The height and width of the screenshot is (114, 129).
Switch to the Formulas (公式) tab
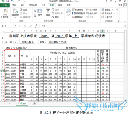pyautogui.click(x=43, y=5)
